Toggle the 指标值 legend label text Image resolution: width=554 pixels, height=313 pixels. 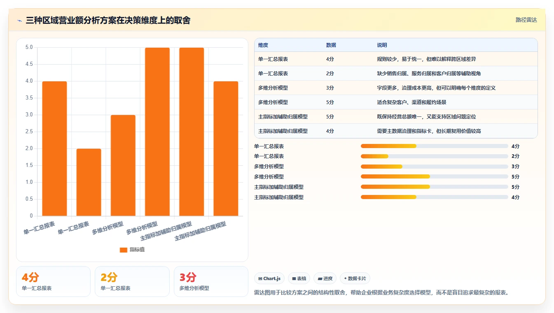[137, 250]
